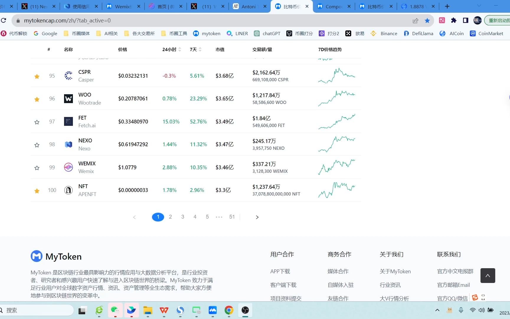The image size is (510, 319).
Task: Open chatGPT bookmark
Action: coord(267,33)
